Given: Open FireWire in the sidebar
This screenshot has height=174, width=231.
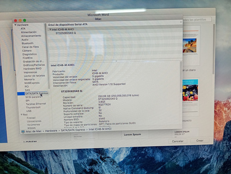Looking at the screenshot, I should [x=28, y=58].
